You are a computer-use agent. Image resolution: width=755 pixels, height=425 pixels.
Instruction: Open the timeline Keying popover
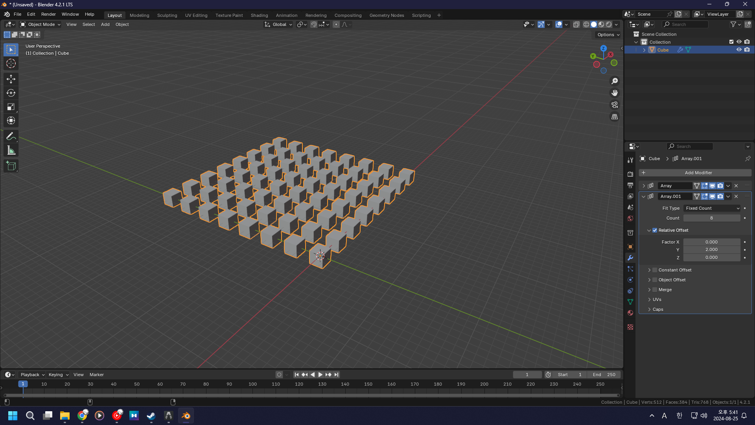(58, 375)
